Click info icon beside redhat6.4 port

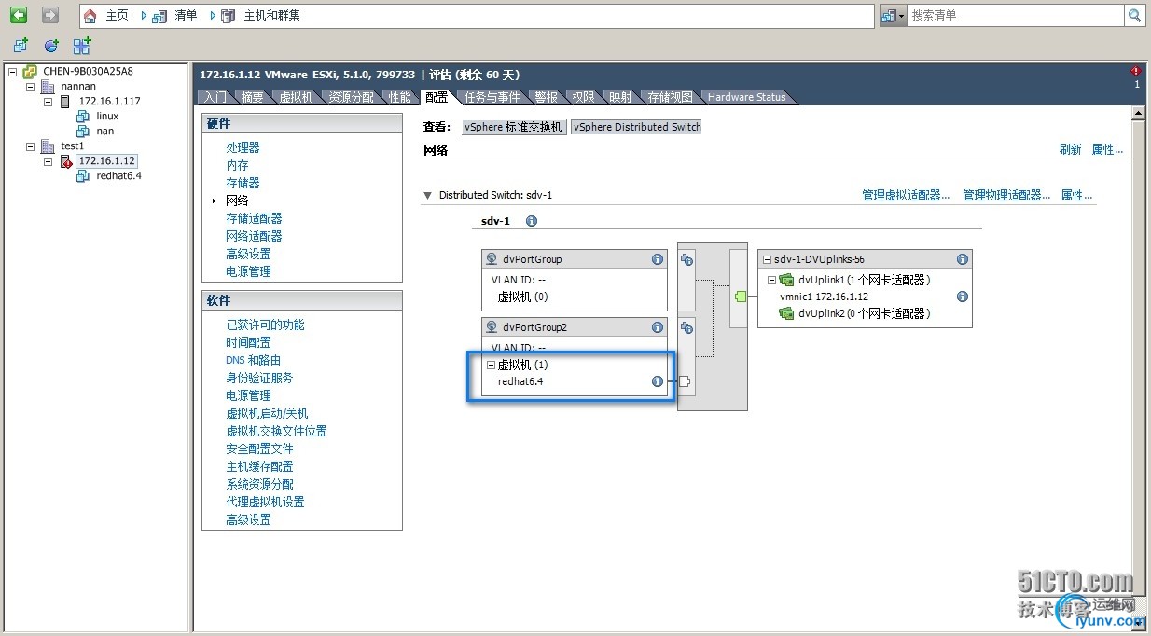pos(657,381)
